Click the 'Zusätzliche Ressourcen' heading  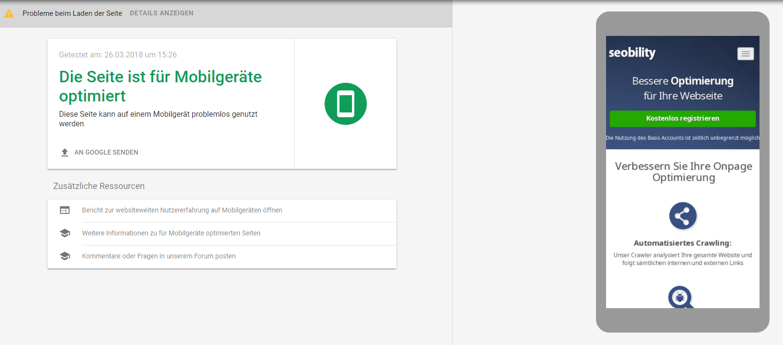tap(99, 186)
